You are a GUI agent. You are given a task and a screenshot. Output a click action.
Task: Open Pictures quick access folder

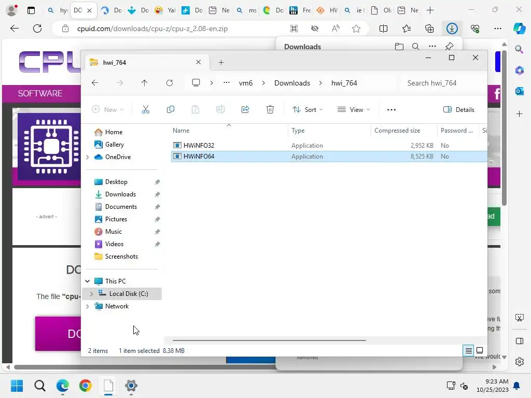[x=116, y=219]
